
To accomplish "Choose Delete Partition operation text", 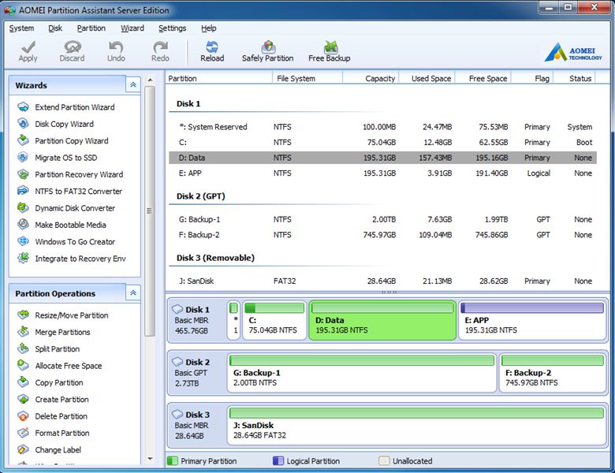I will pos(61,416).
